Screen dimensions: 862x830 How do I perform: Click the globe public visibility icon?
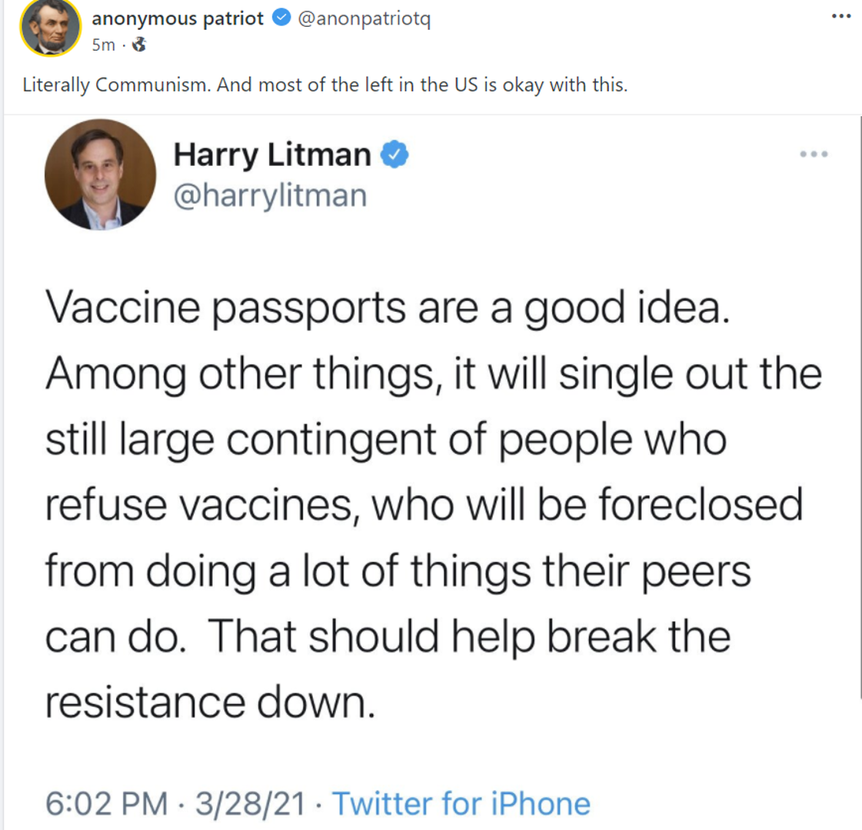138,45
